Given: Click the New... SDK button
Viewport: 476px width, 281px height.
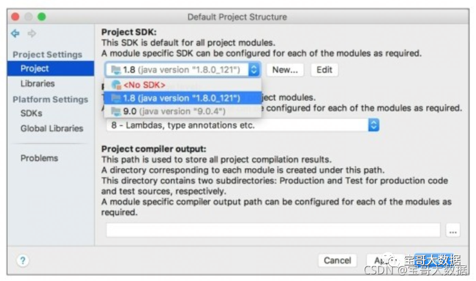Looking at the screenshot, I should tap(285, 70).
